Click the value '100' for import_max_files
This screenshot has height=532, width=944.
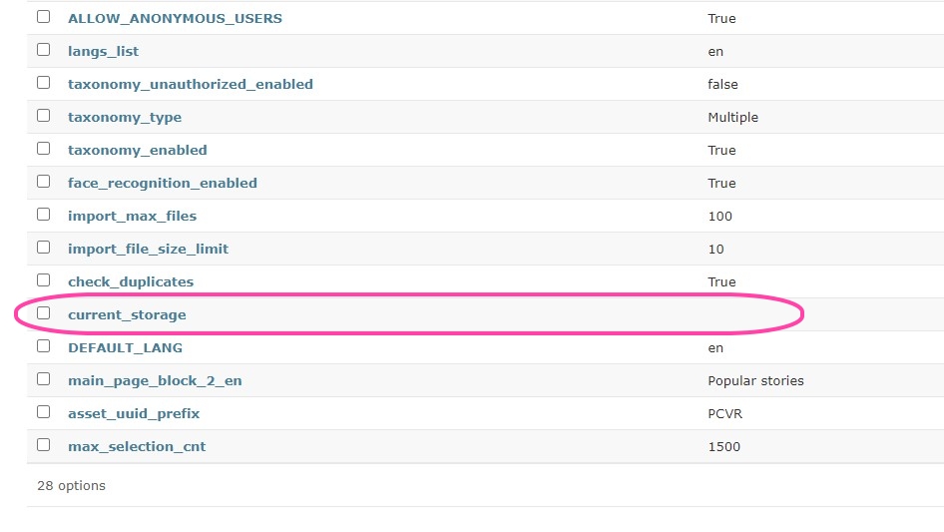(x=720, y=217)
